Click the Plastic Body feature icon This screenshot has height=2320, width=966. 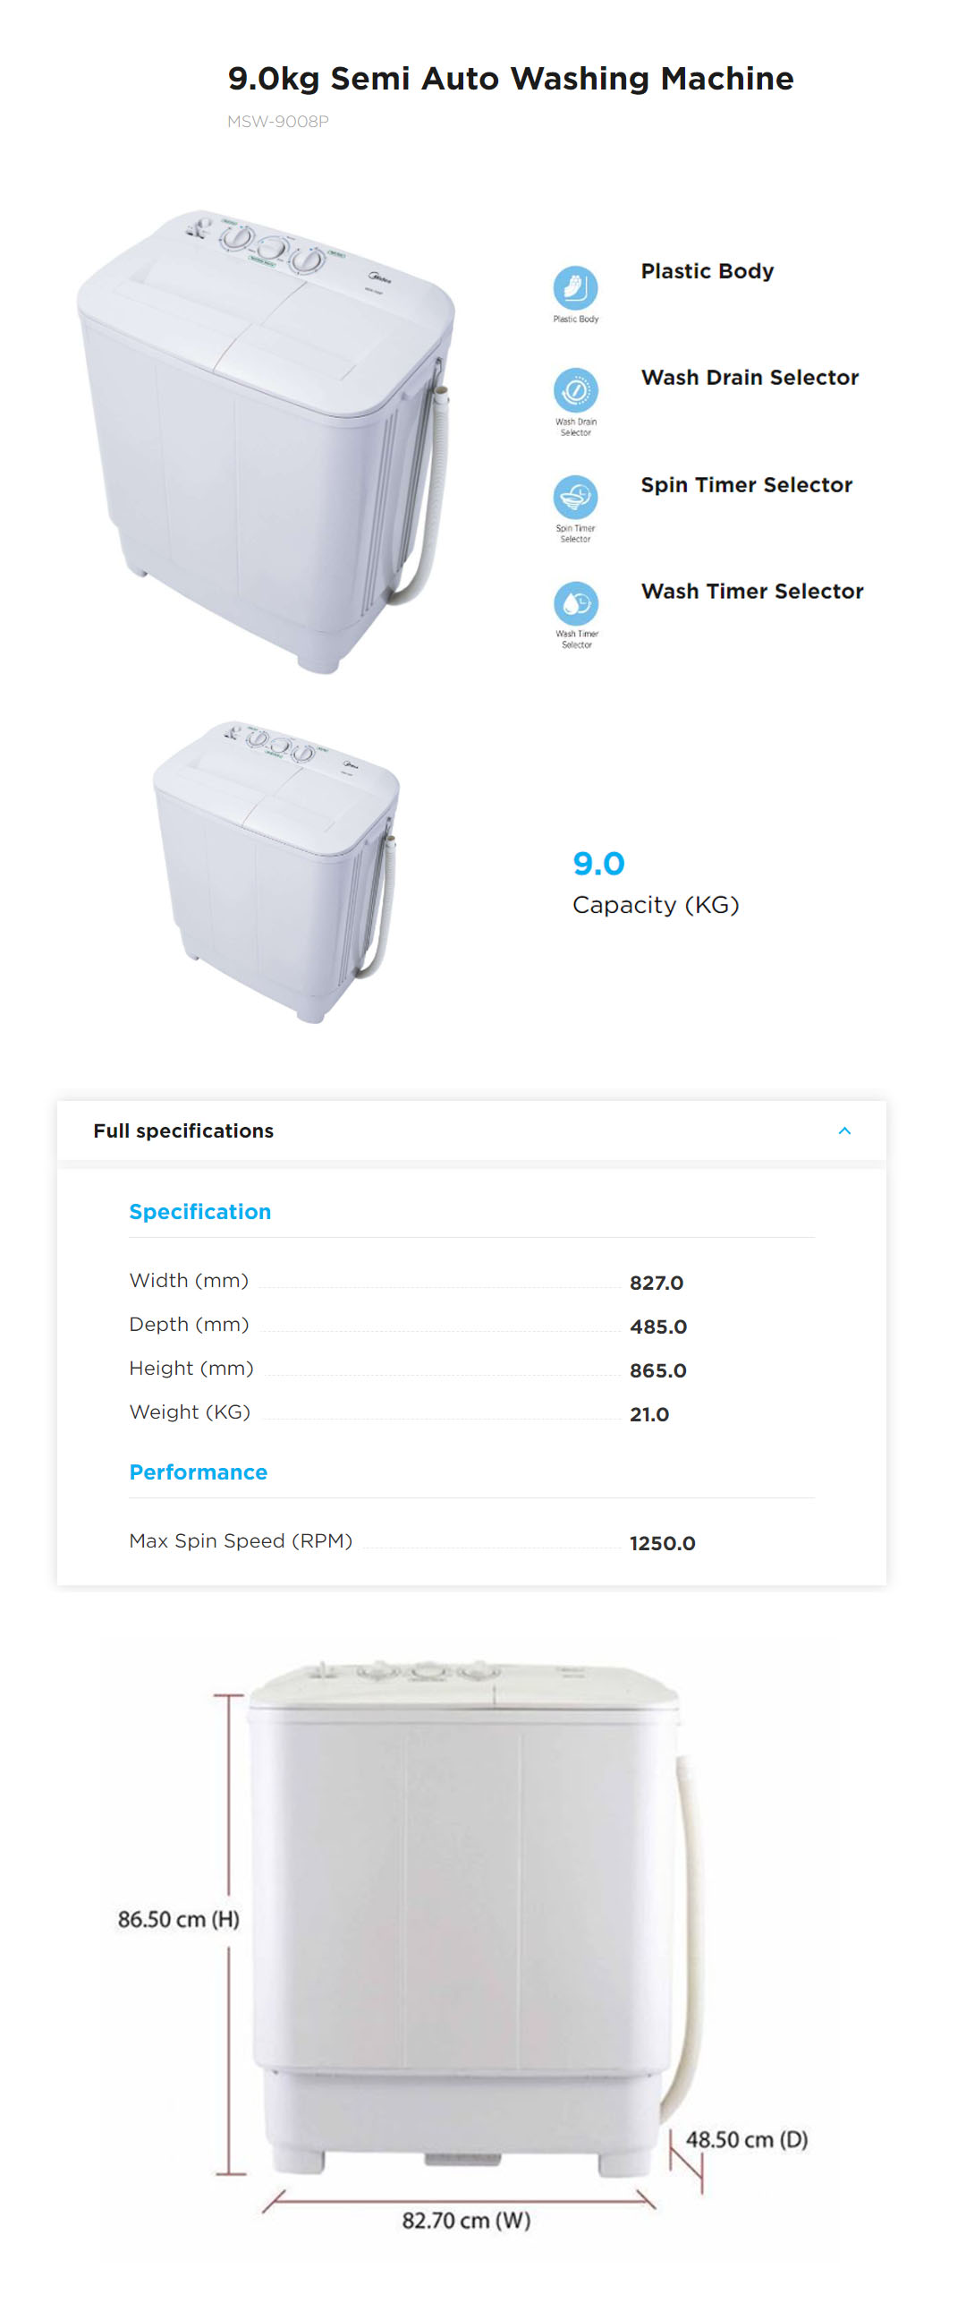pos(574,287)
